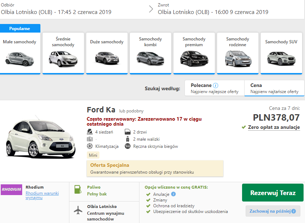305x223 pixels.
Task: Sort by Polecane best offers first
Action: pos(215,88)
